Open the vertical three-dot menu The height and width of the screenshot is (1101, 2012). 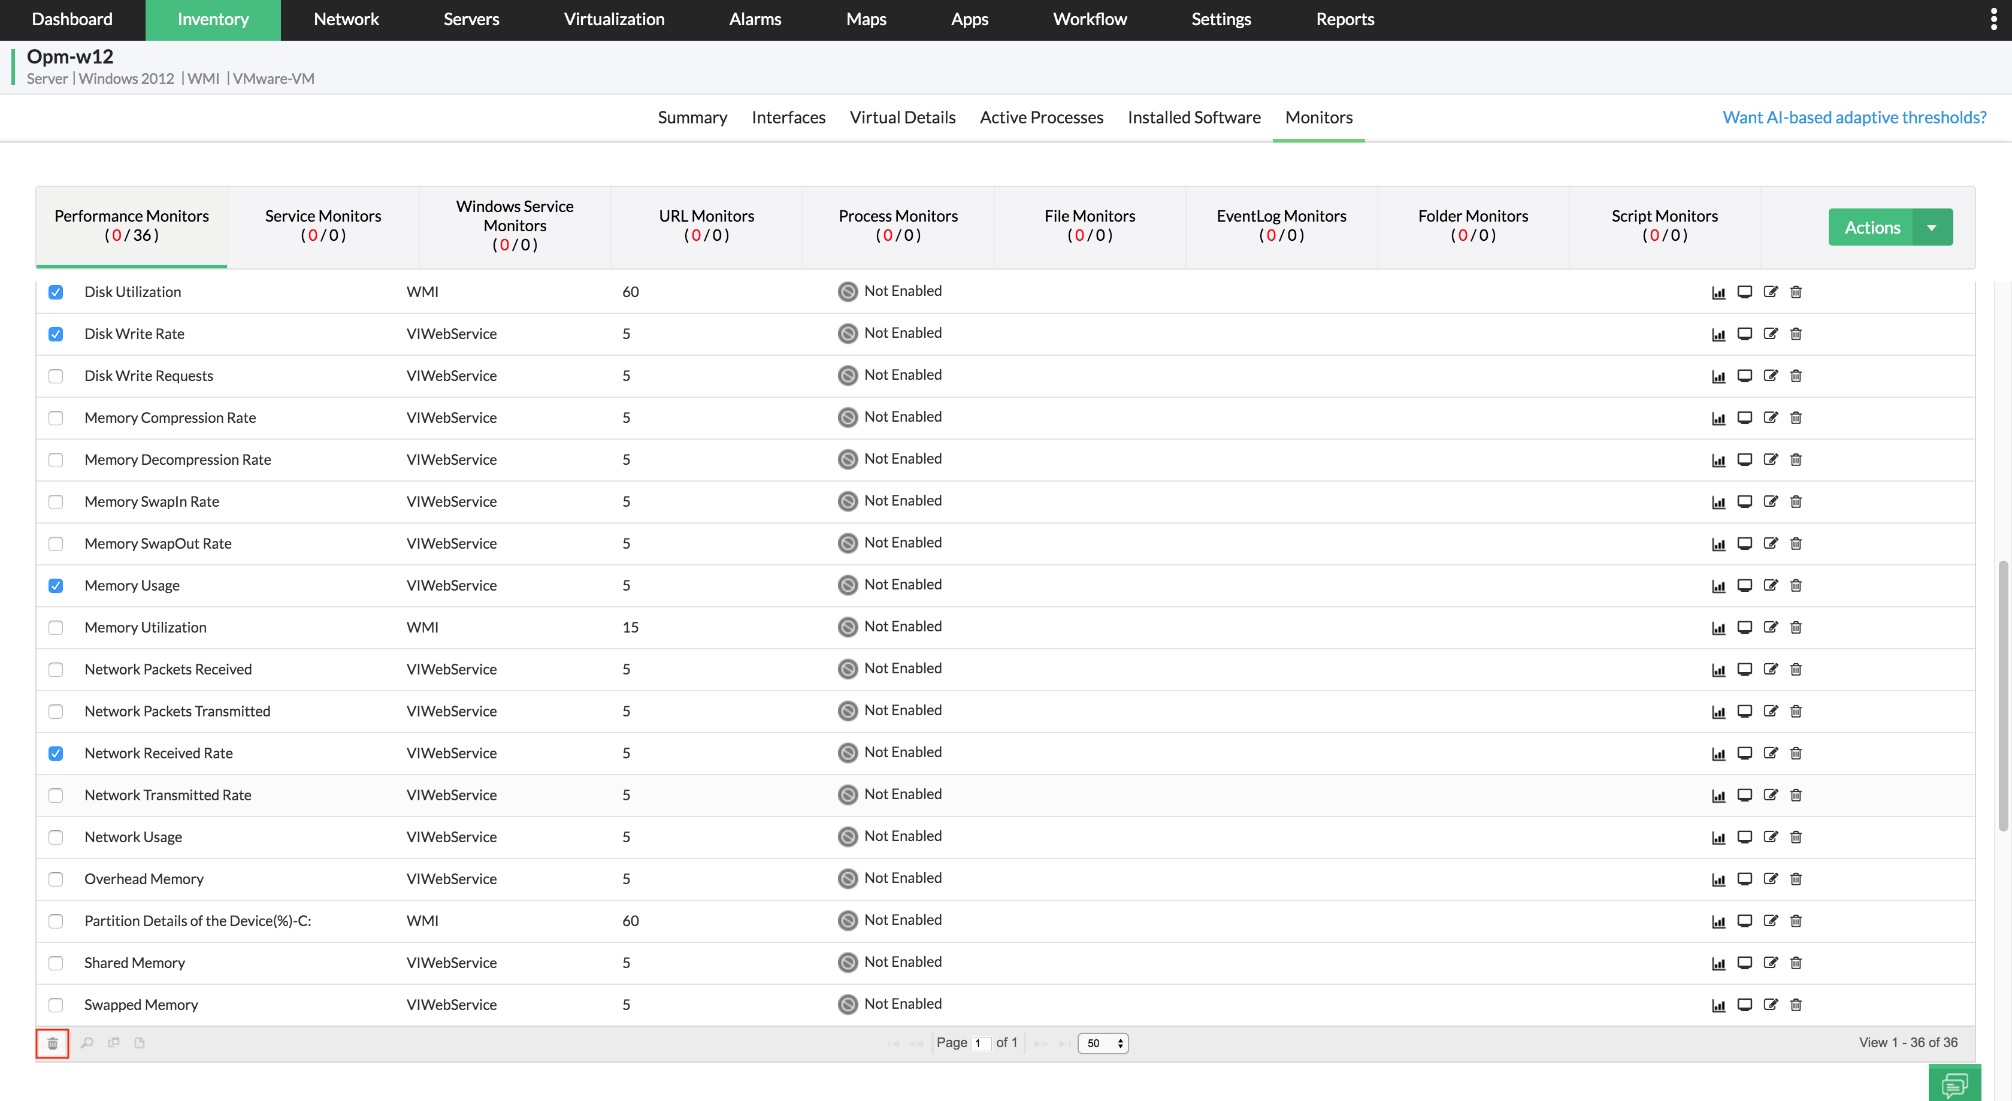point(1993,20)
